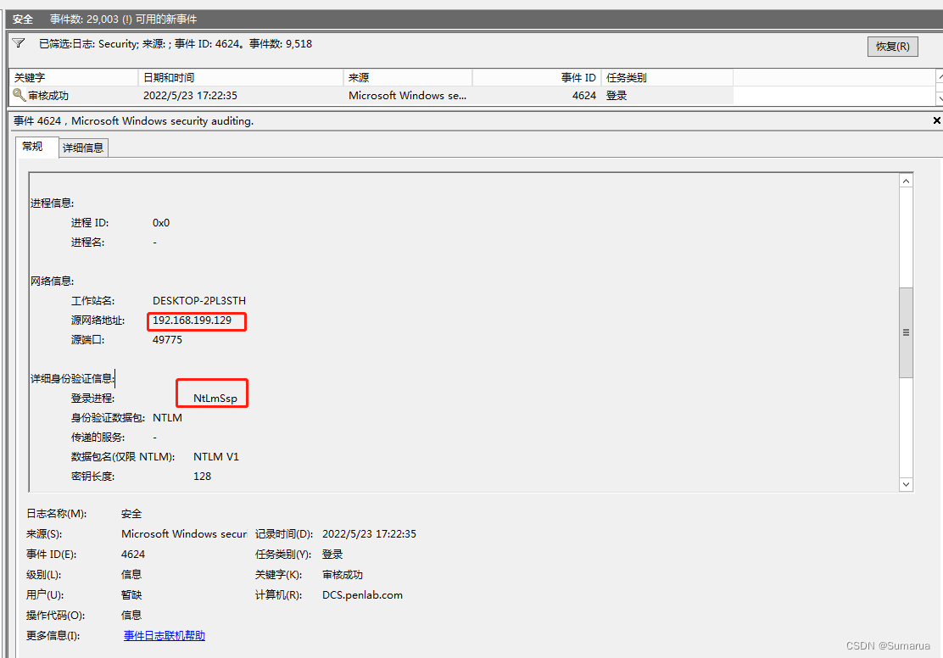Switch to the 详细信息 tab
Viewport: 943px width, 658px height.
pyautogui.click(x=83, y=148)
